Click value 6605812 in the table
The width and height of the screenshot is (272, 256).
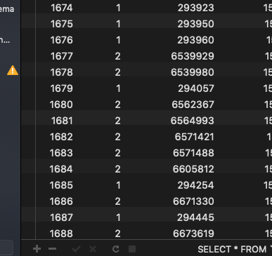[x=193, y=169]
